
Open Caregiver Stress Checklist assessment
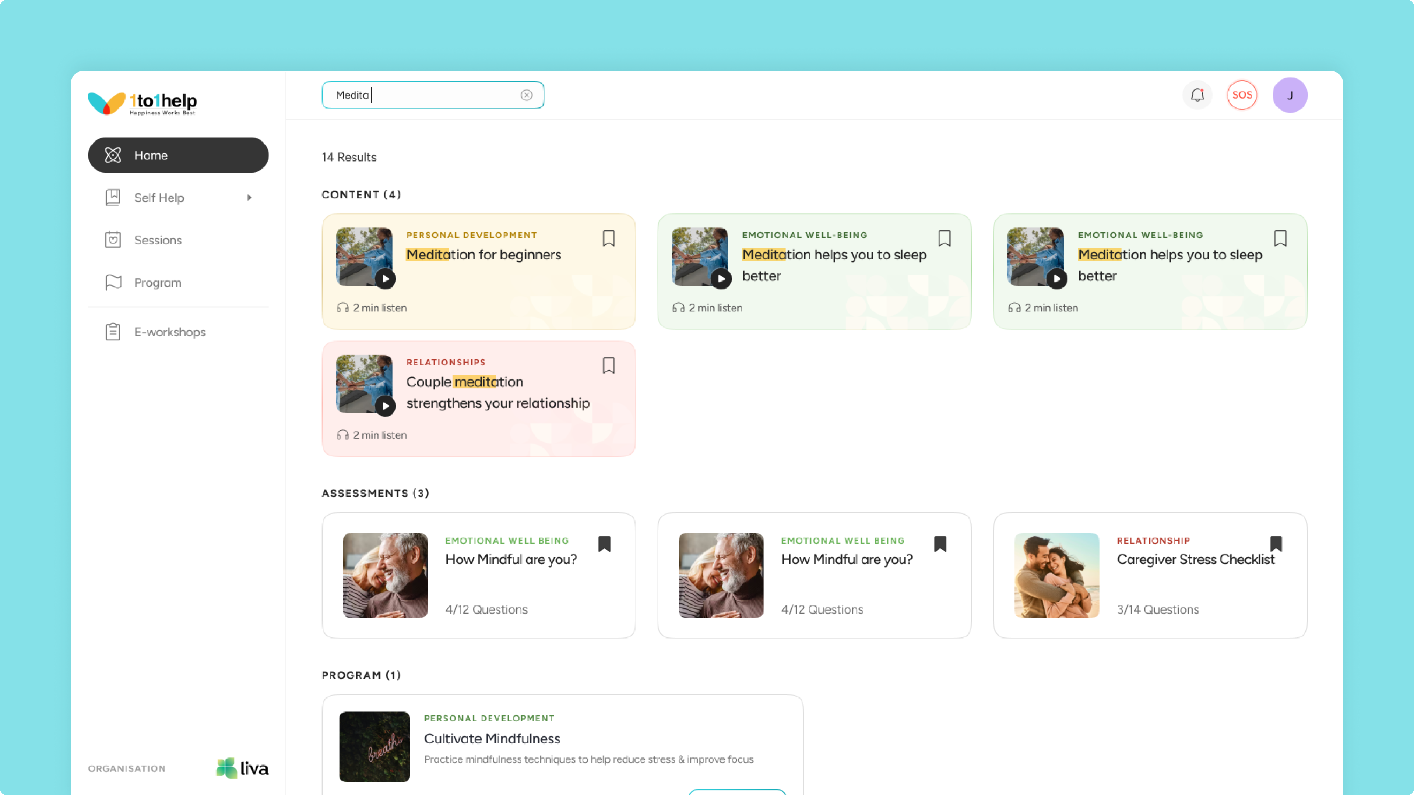1196,559
